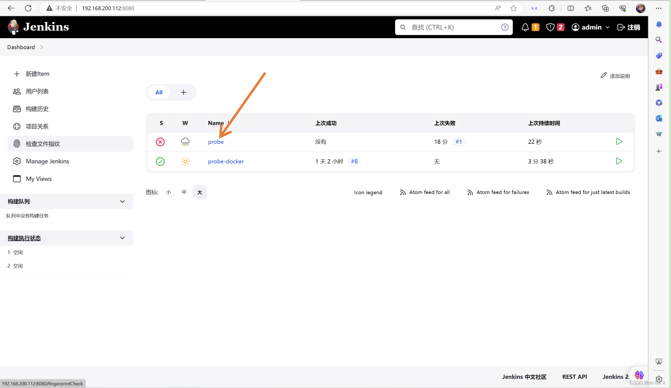Image resolution: width=671 pixels, height=388 pixels.
Task: Open the browser three-dots settings menu
Action: 659,8
